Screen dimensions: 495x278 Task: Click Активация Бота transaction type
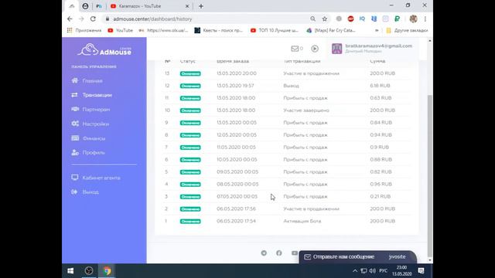point(302,222)
